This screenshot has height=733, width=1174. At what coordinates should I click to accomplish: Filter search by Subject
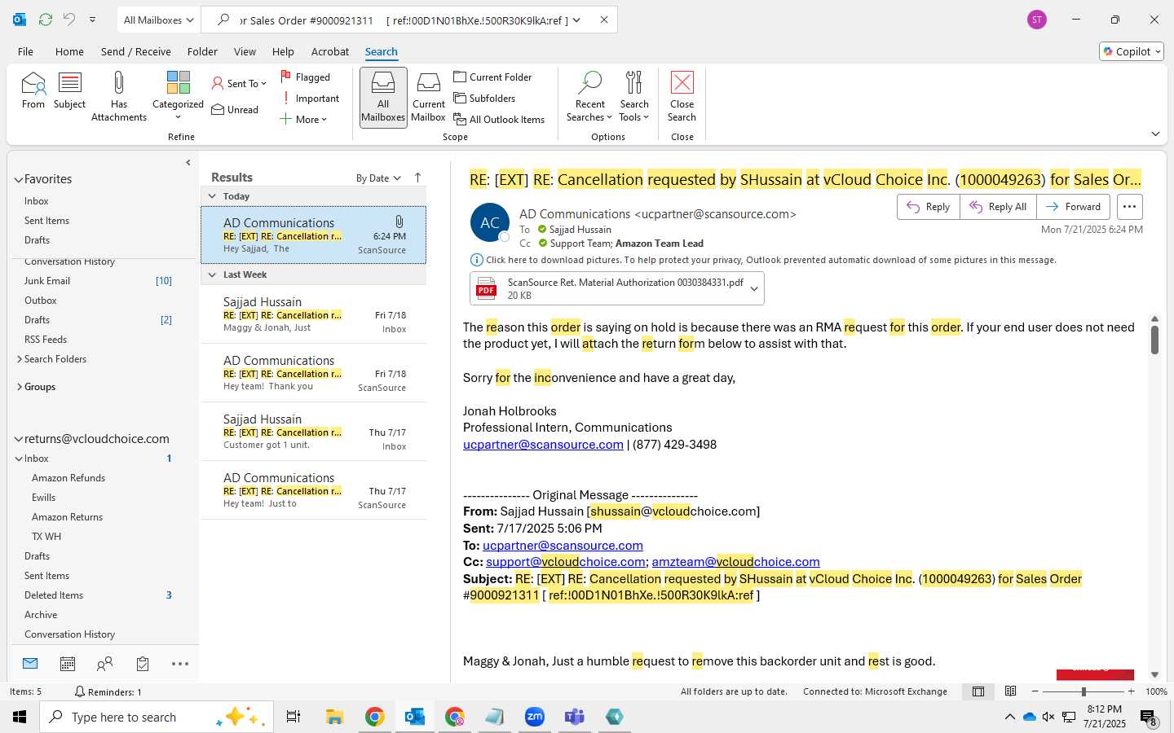[69, 90]
